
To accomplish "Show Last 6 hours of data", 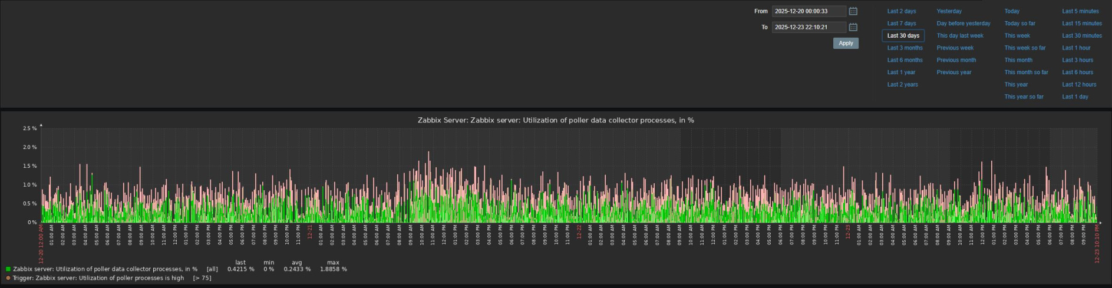I will coord(1078,72).
